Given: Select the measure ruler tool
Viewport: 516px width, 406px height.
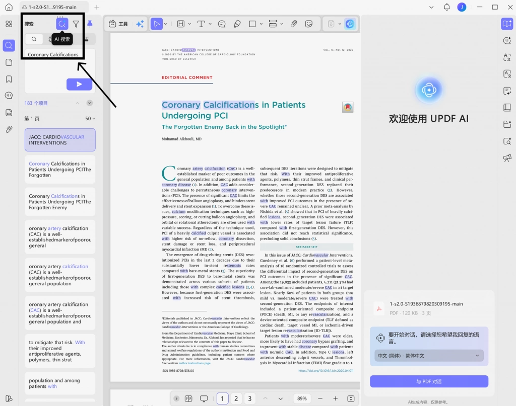Looking at the screenshot, I should tap(273, 24).
